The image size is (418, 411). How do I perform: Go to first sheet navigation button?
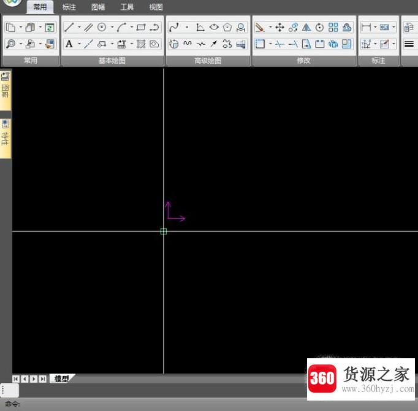pyautogui.click(x=16, y=379)
